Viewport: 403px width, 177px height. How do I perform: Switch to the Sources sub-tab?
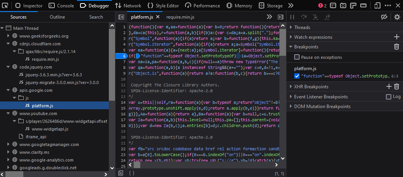(x=19, y=17)
